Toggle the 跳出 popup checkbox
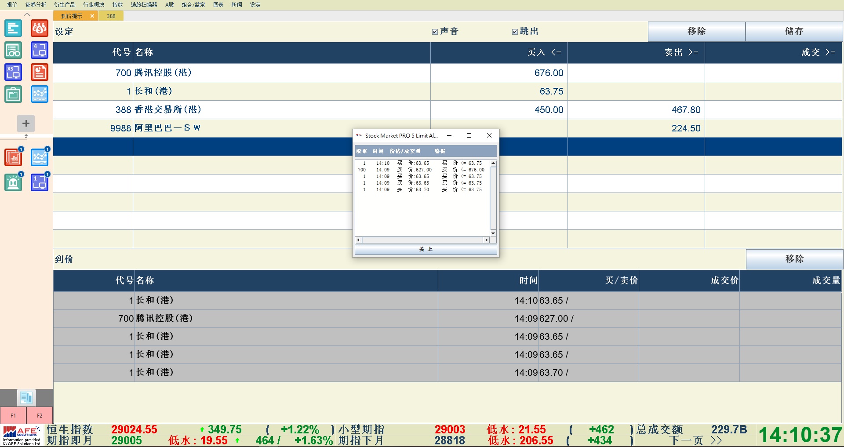 pos(515,32)
